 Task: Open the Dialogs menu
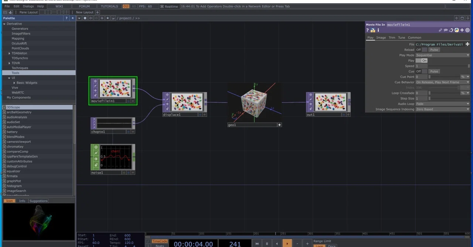tap(28, 7)
